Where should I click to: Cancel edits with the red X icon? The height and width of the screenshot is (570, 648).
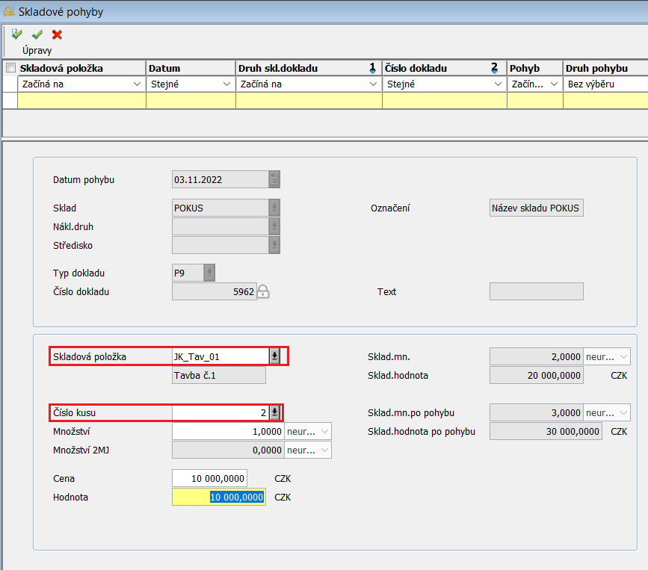57,34
